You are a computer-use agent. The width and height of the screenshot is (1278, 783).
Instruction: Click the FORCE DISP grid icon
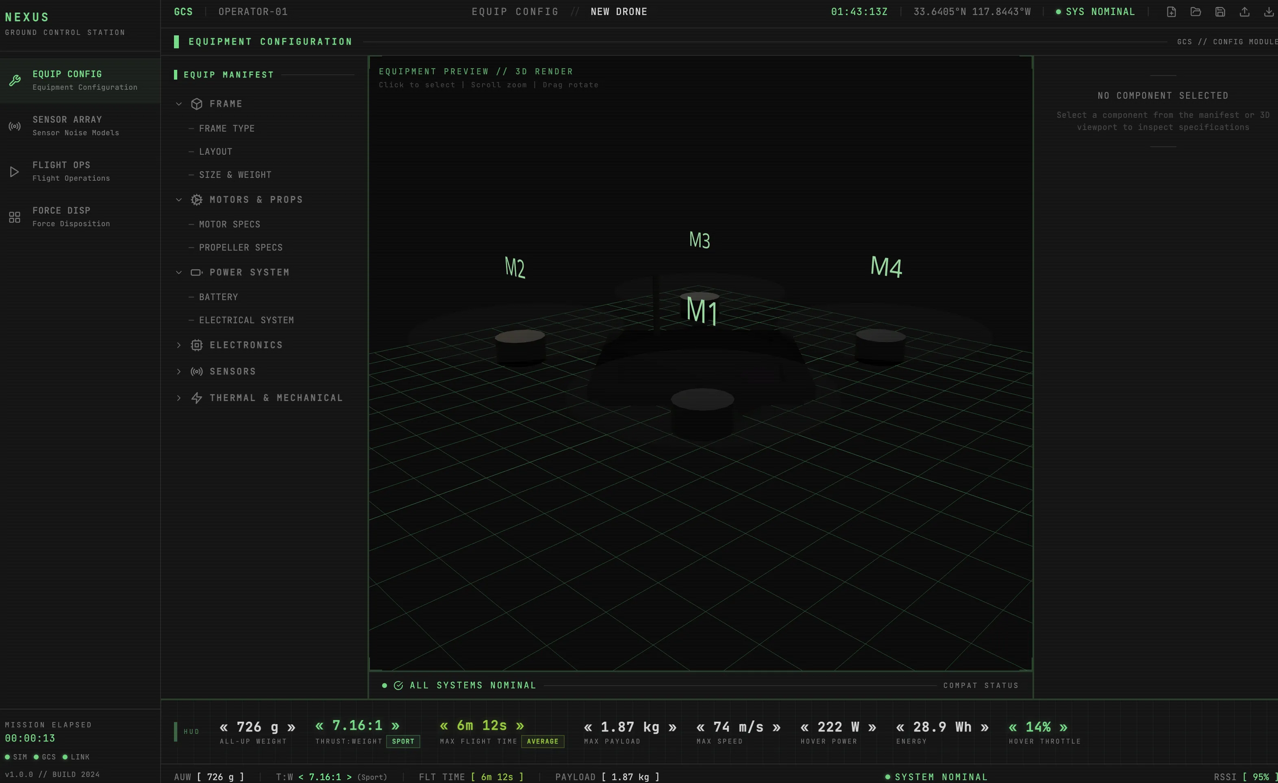pyautogui.click(x=15, y=216)
